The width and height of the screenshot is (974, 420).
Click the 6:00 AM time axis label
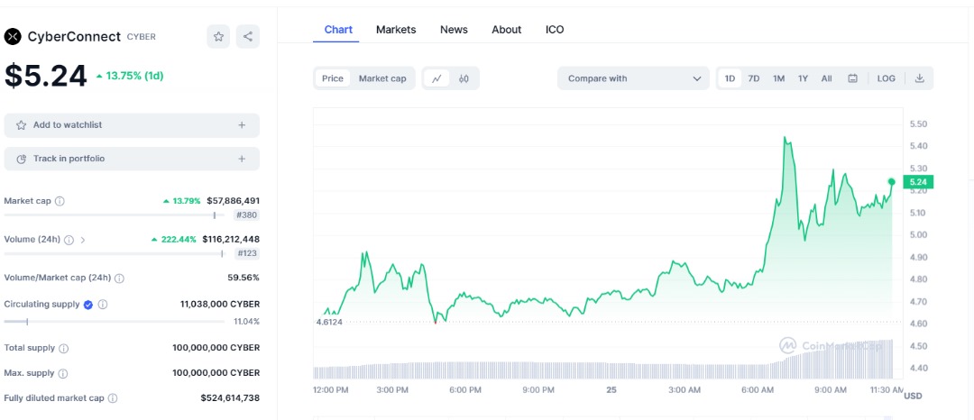click(x=758, y=390)
